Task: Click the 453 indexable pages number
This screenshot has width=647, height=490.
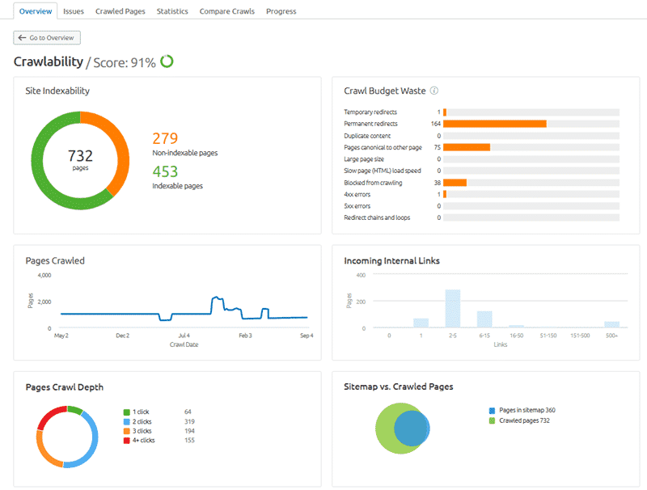Action: click(x=165, y=171)
